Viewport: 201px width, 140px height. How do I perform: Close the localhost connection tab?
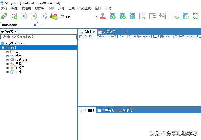pyautogui.click(x=35, y=25)
